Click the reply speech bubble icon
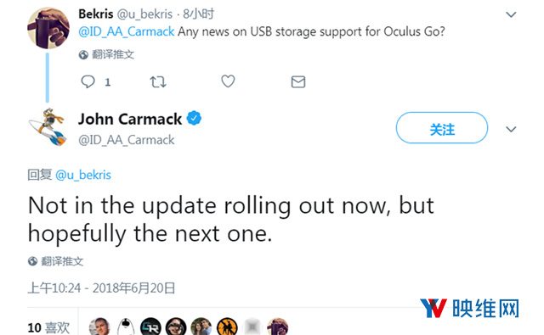This screenshot has width=544, height=335. [88, 82]
